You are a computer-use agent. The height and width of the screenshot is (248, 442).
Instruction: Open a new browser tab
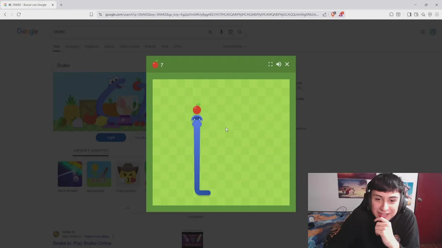pos(61,5)
